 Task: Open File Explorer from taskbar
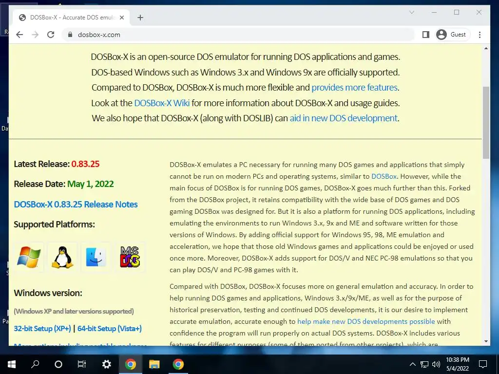[x=154, y=364]
